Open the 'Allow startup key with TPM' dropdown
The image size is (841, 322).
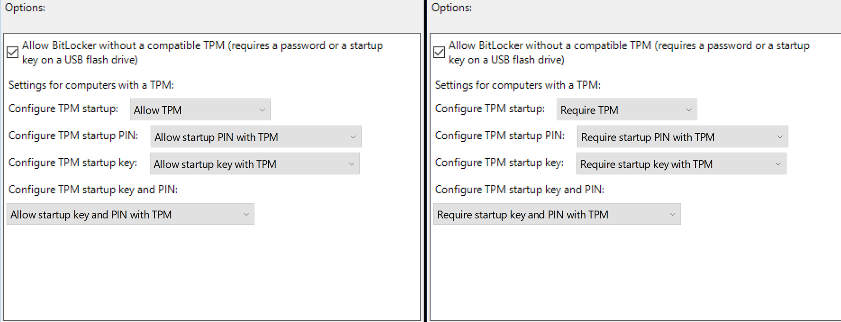[254, 164]
